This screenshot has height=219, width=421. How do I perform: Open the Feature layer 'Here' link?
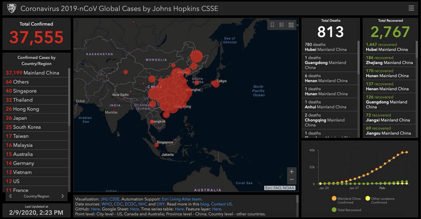(x=216, y=209)
